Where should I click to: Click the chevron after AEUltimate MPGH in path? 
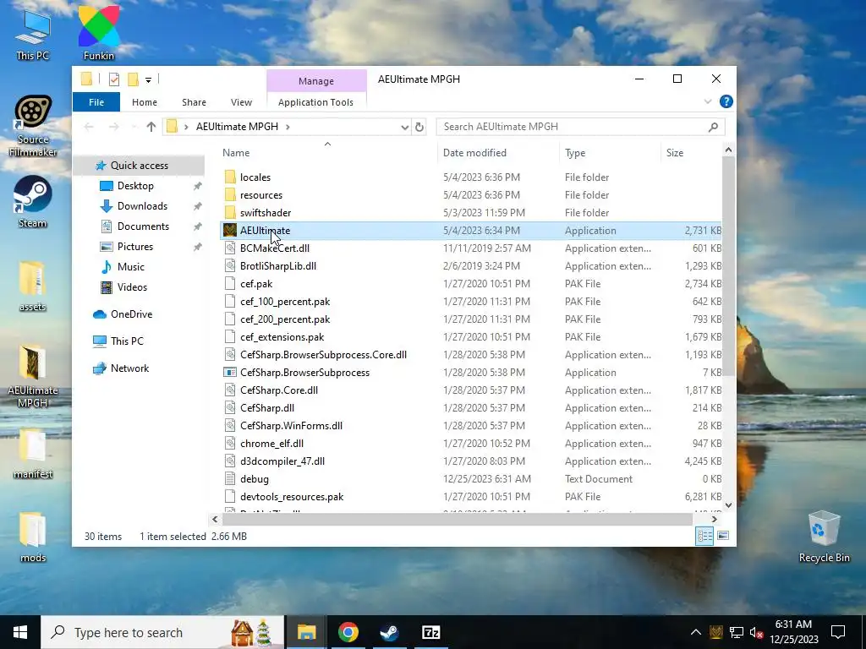click(x=288, y=127)
